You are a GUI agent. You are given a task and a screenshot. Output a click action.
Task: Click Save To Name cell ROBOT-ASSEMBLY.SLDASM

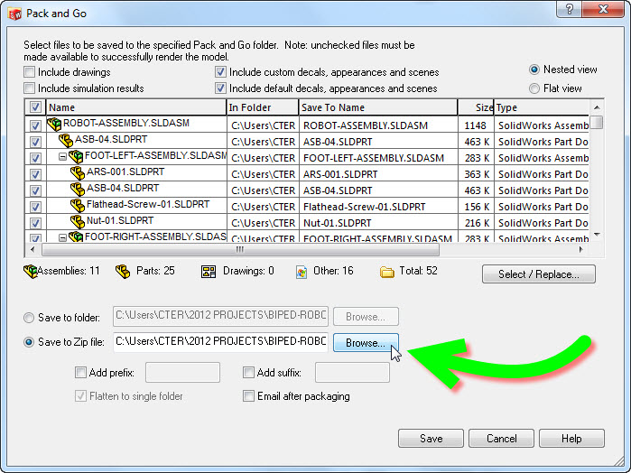(x=378, y=125)
